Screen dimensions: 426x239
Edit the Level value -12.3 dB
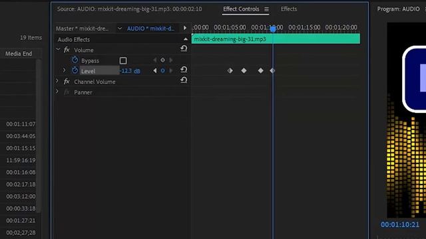(130, 71)
